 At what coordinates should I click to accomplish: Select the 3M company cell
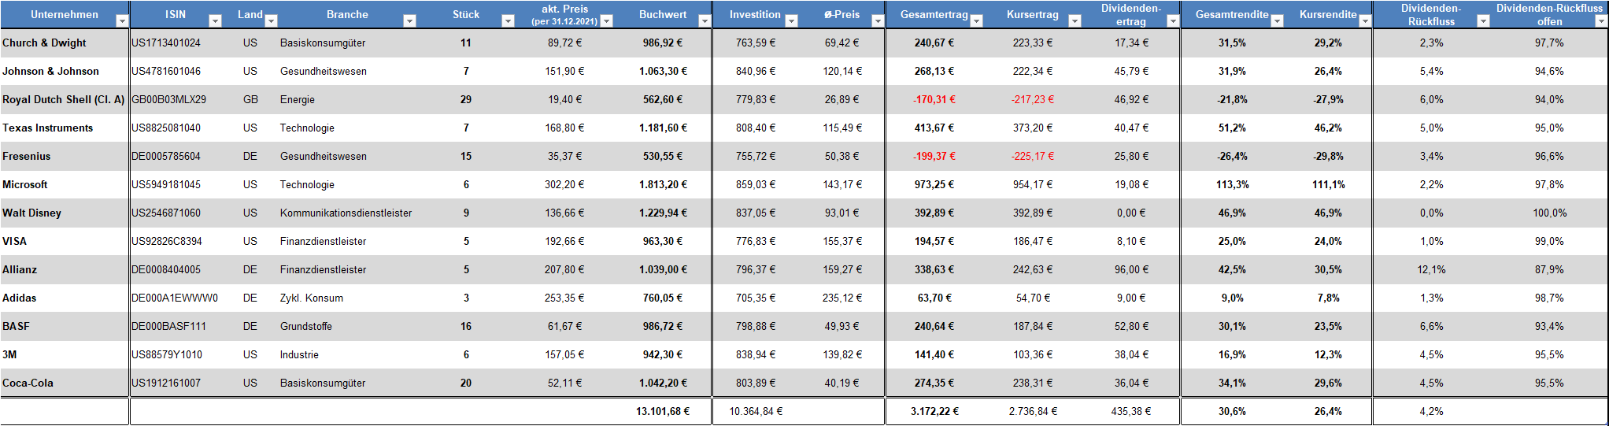65,354
